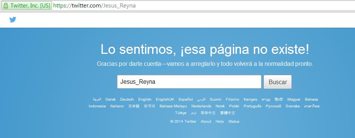Select the English language link
This screenshot has width=355, height=138.
tap(145, 99)
